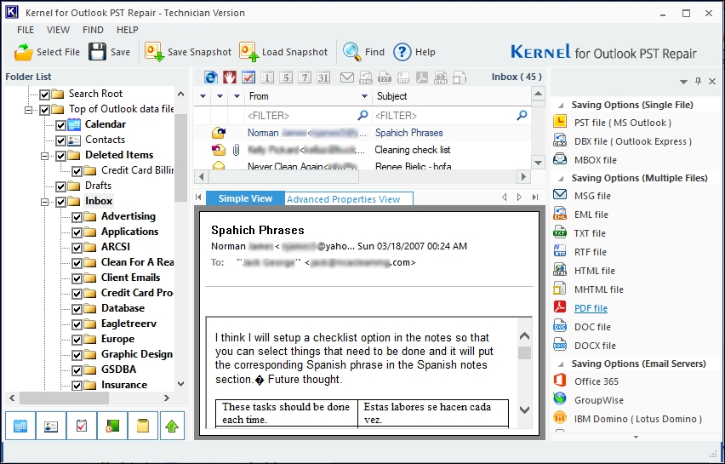Open the FILE menu

(x=26, y=30)
